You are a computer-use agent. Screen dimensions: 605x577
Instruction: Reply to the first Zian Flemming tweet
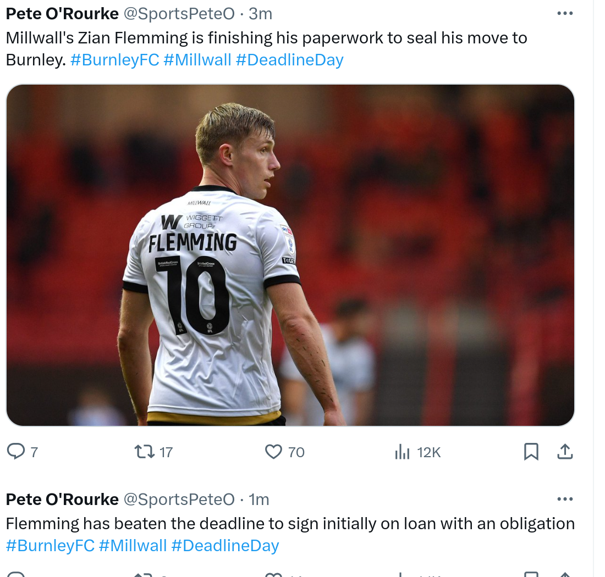pyautogui.click(x=16, y=451)
